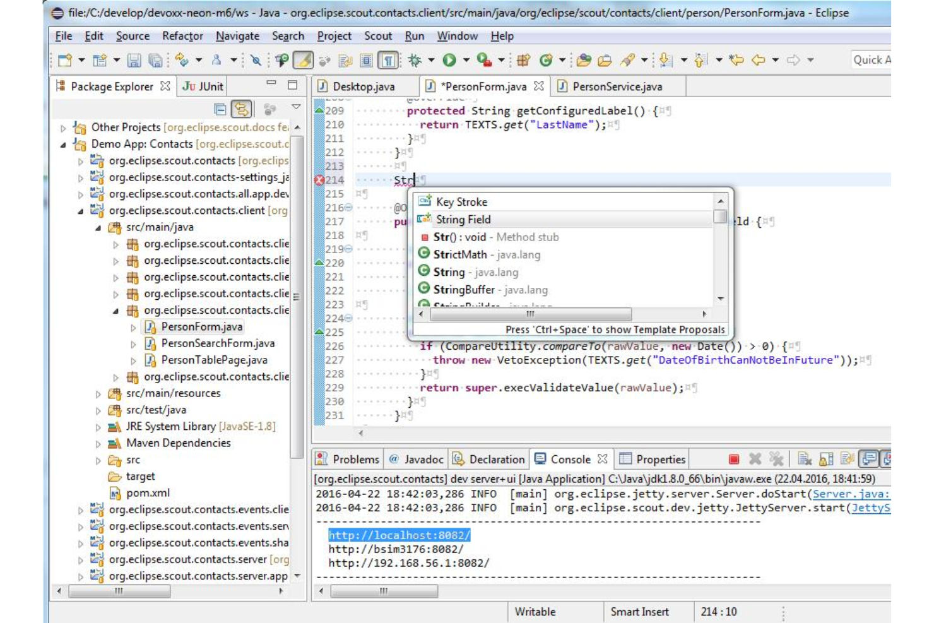Click the green Run button
Screen dimensions: 934x623
tap(449, 61)
